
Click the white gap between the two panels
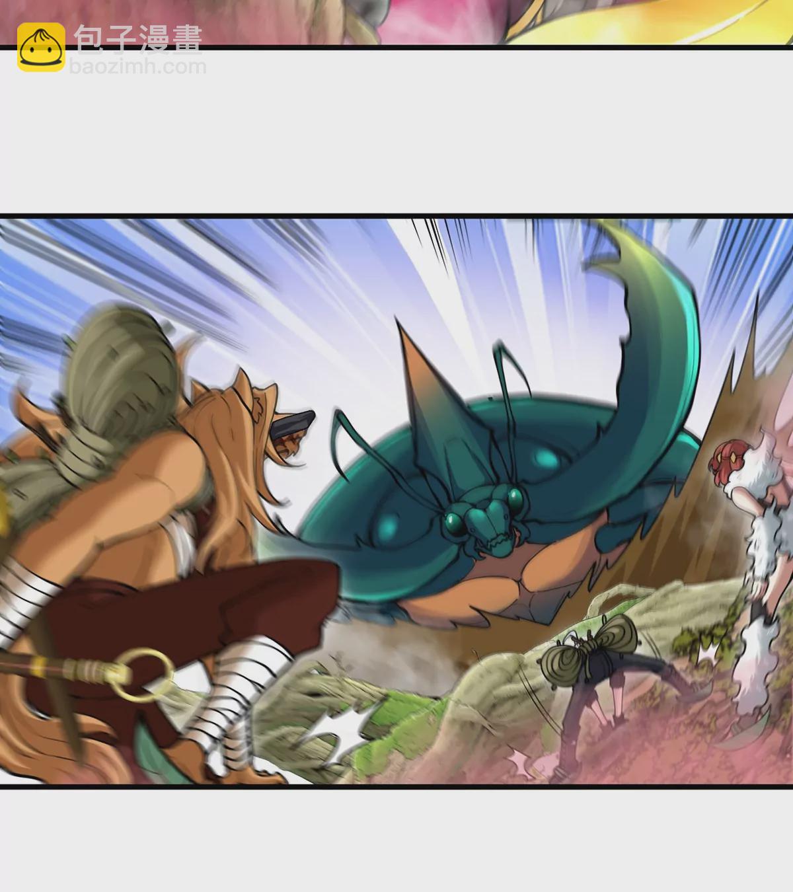click(x=397, y=132)
